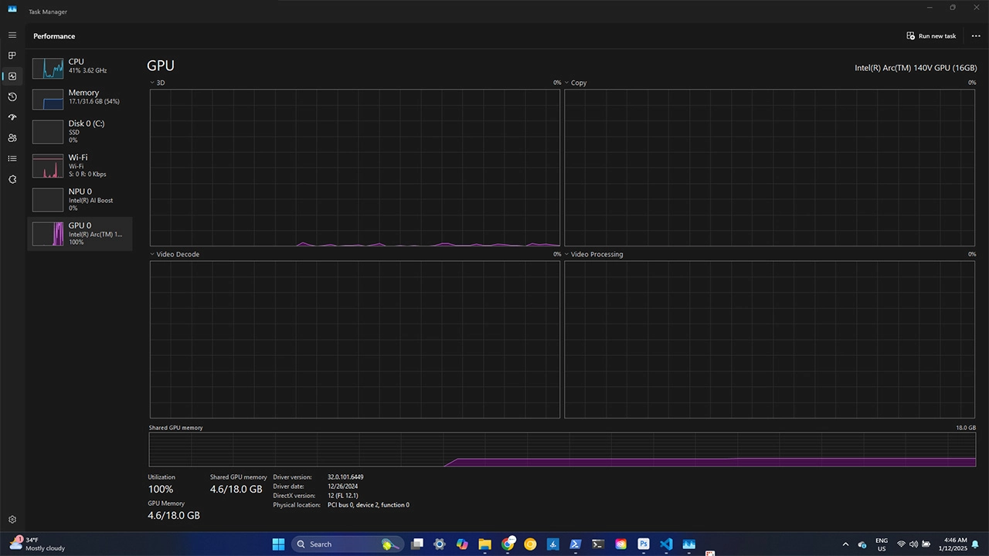Click the Shared GPU memory graph
This screenshot has width=989, height=556.
click(562, 449)
